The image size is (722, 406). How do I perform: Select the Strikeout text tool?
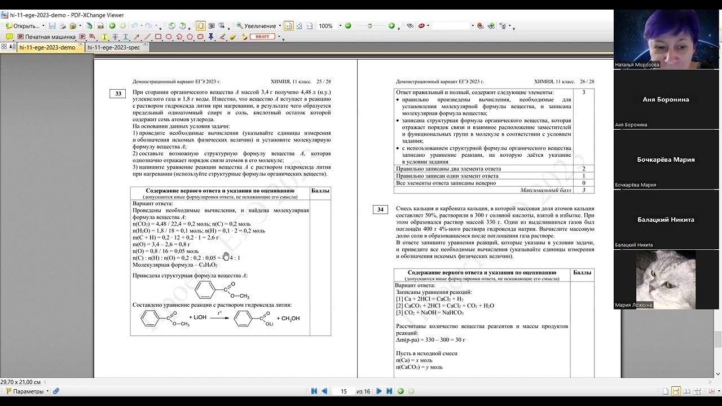point(115,37)
